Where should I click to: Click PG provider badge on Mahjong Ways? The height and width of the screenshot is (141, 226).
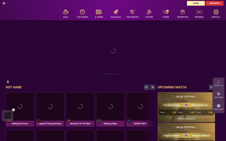99,121
